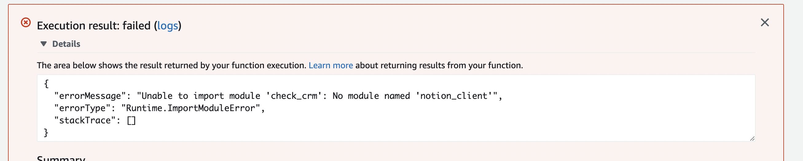
Task: Click the description text about returned results
Action: [x=280, y=65]
